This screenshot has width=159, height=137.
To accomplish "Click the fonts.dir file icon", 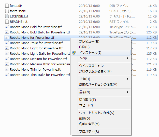I will pyautogui.click(x=7, y=6).
